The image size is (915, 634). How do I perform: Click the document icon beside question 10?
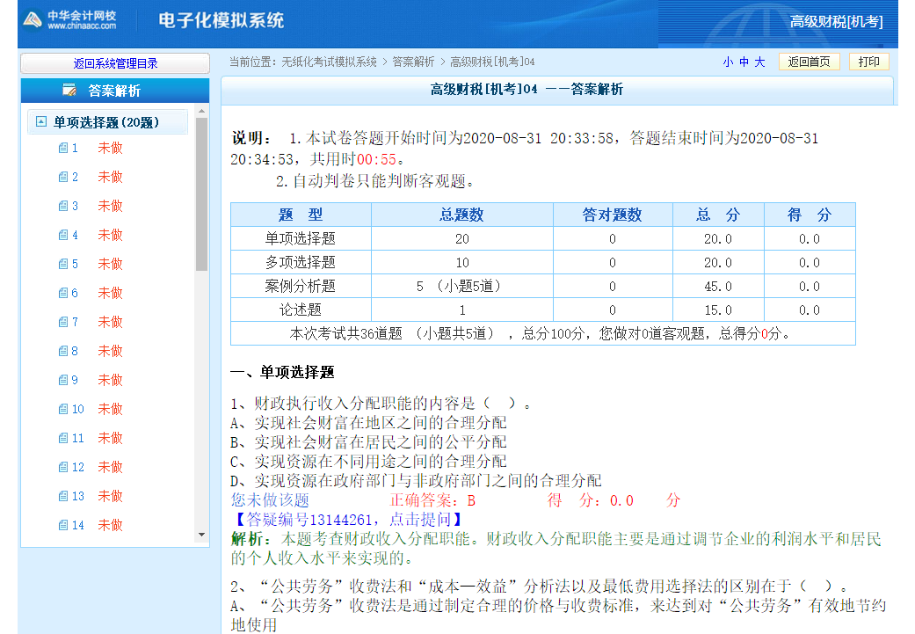[x=63, y=409]
